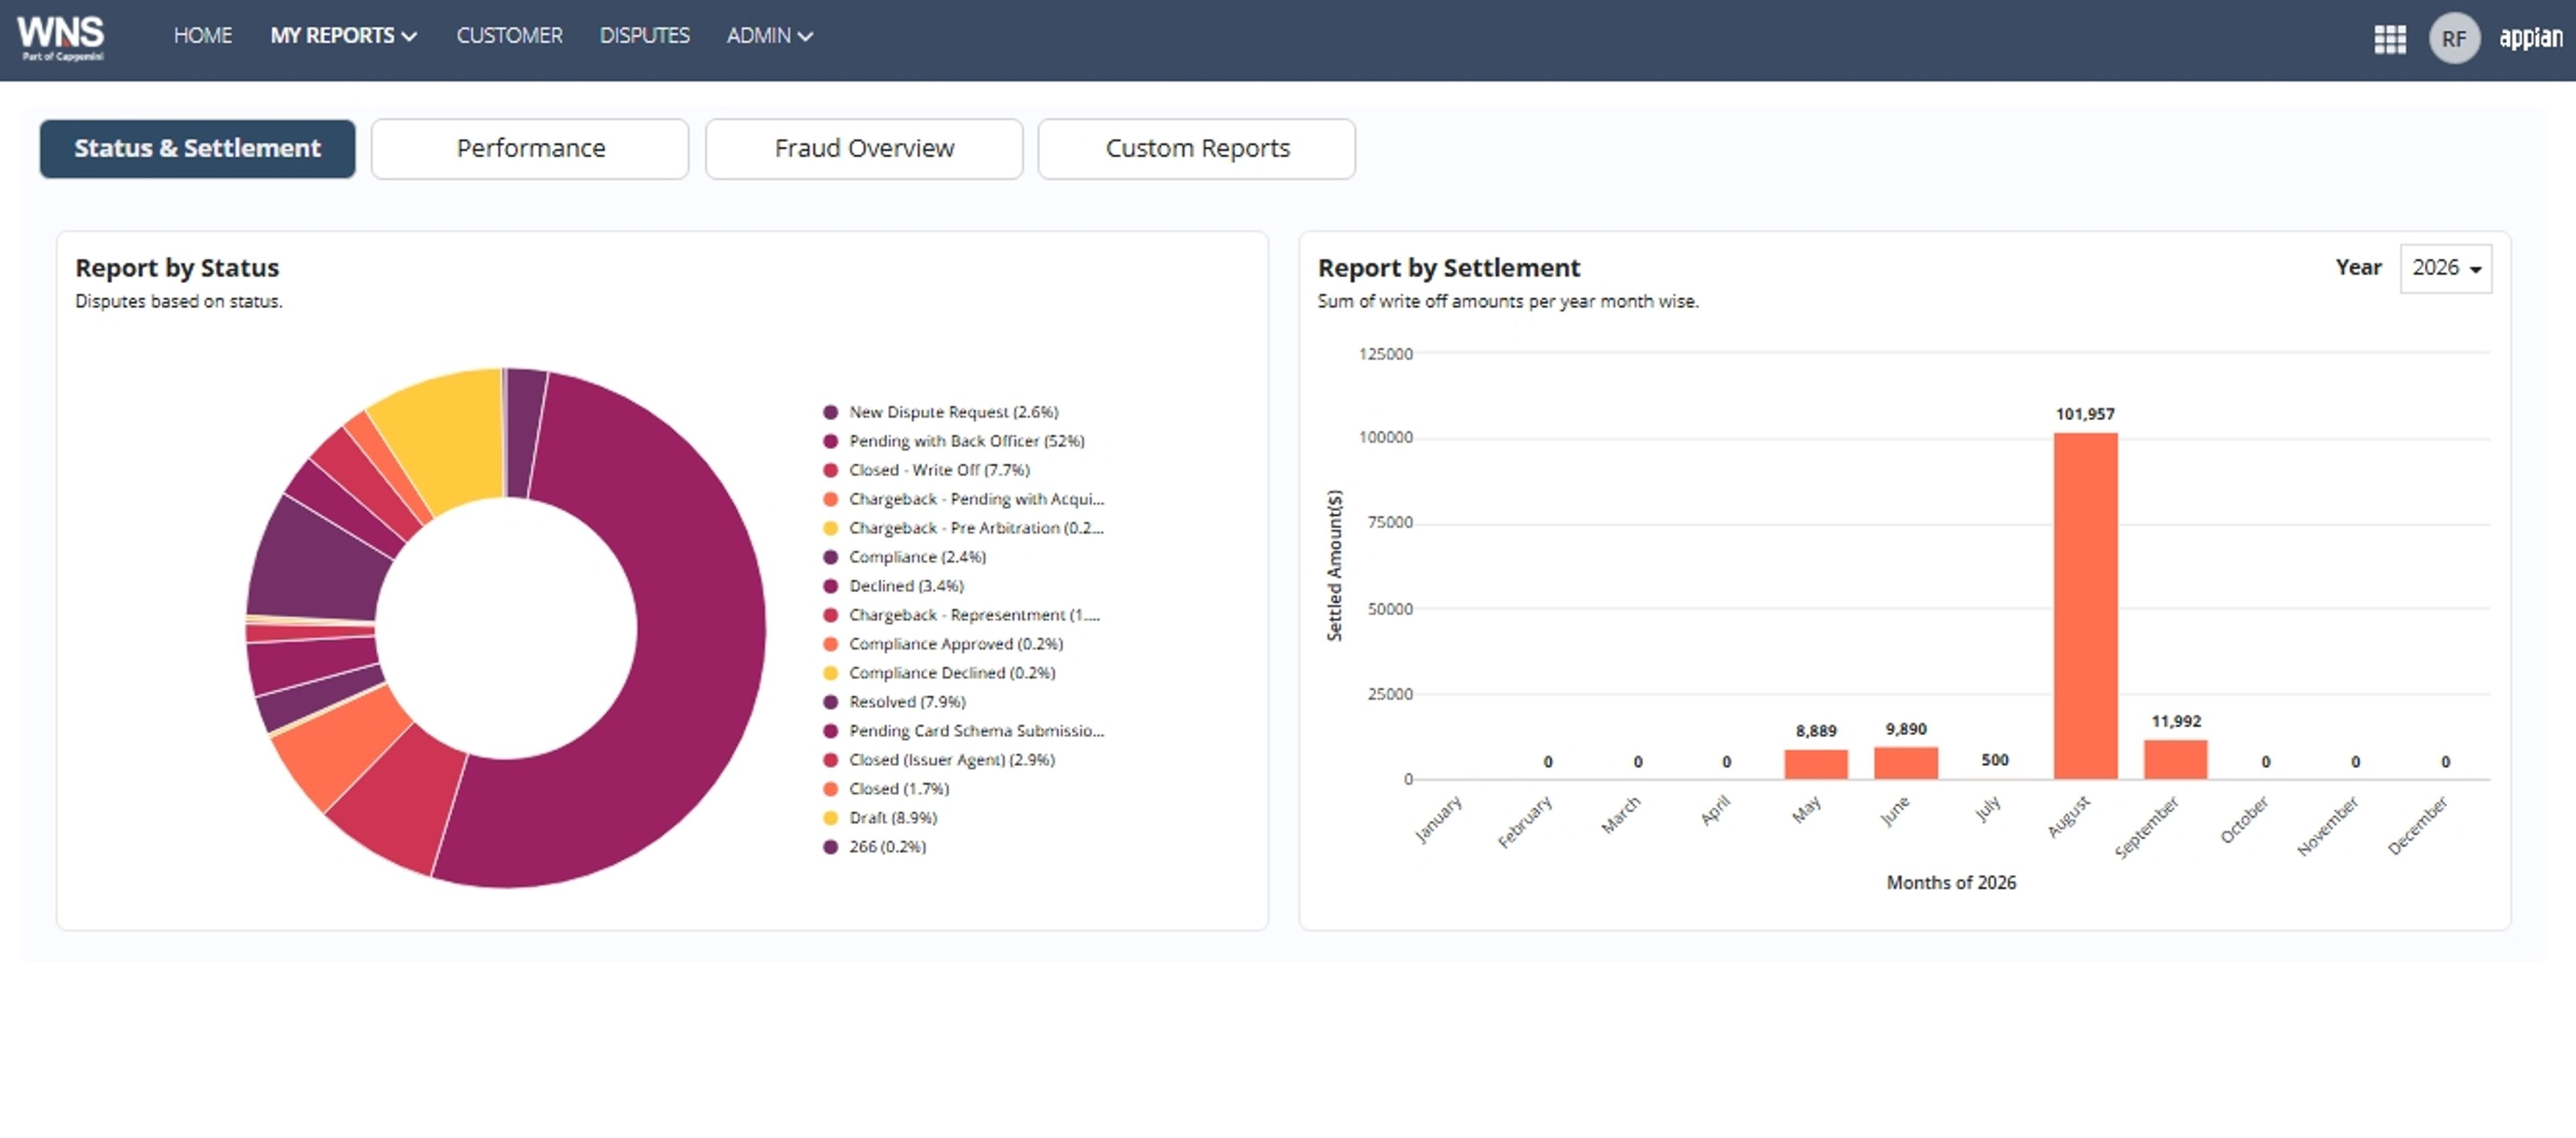Select the Chargeback - Representment legend label
The width and height of the screenshot is (2576, 1138).
974,615
